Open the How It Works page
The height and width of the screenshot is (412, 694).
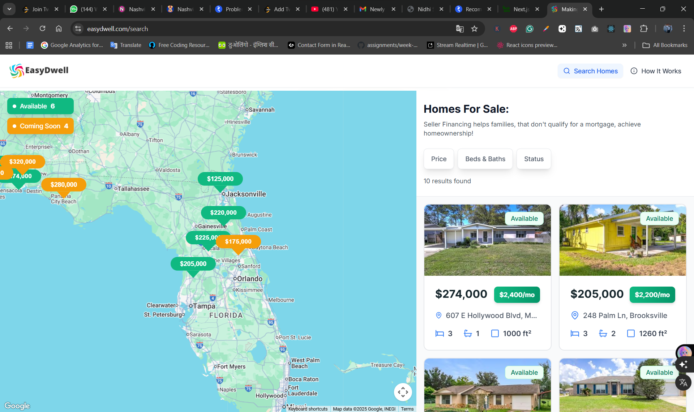(656, 71)
